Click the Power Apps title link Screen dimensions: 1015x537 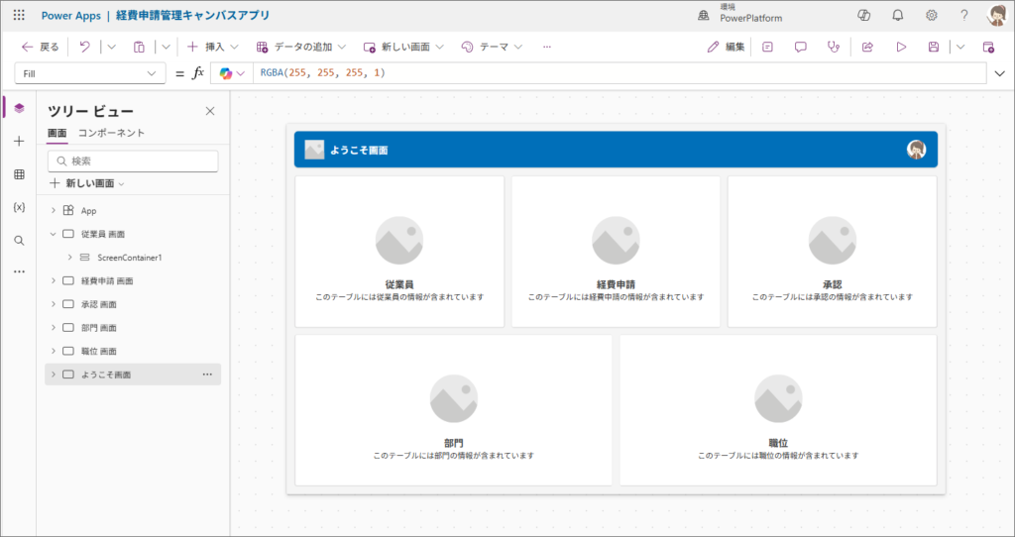click(x=71, y=16)
